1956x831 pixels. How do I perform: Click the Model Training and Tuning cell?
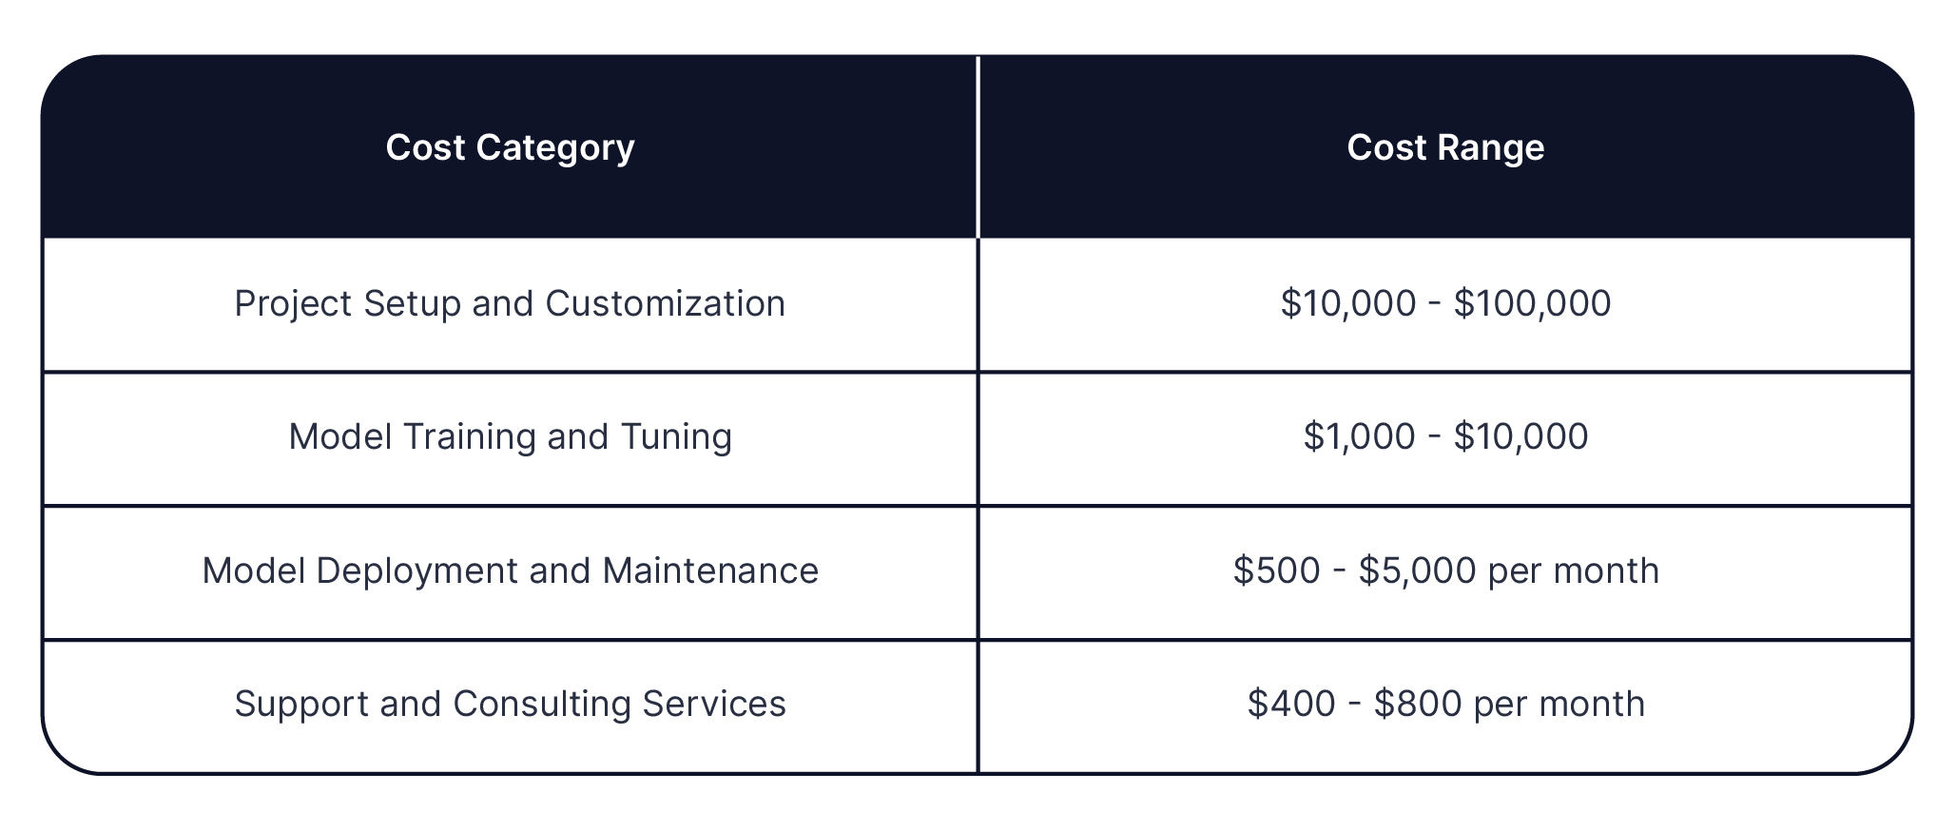pos(510,437)
